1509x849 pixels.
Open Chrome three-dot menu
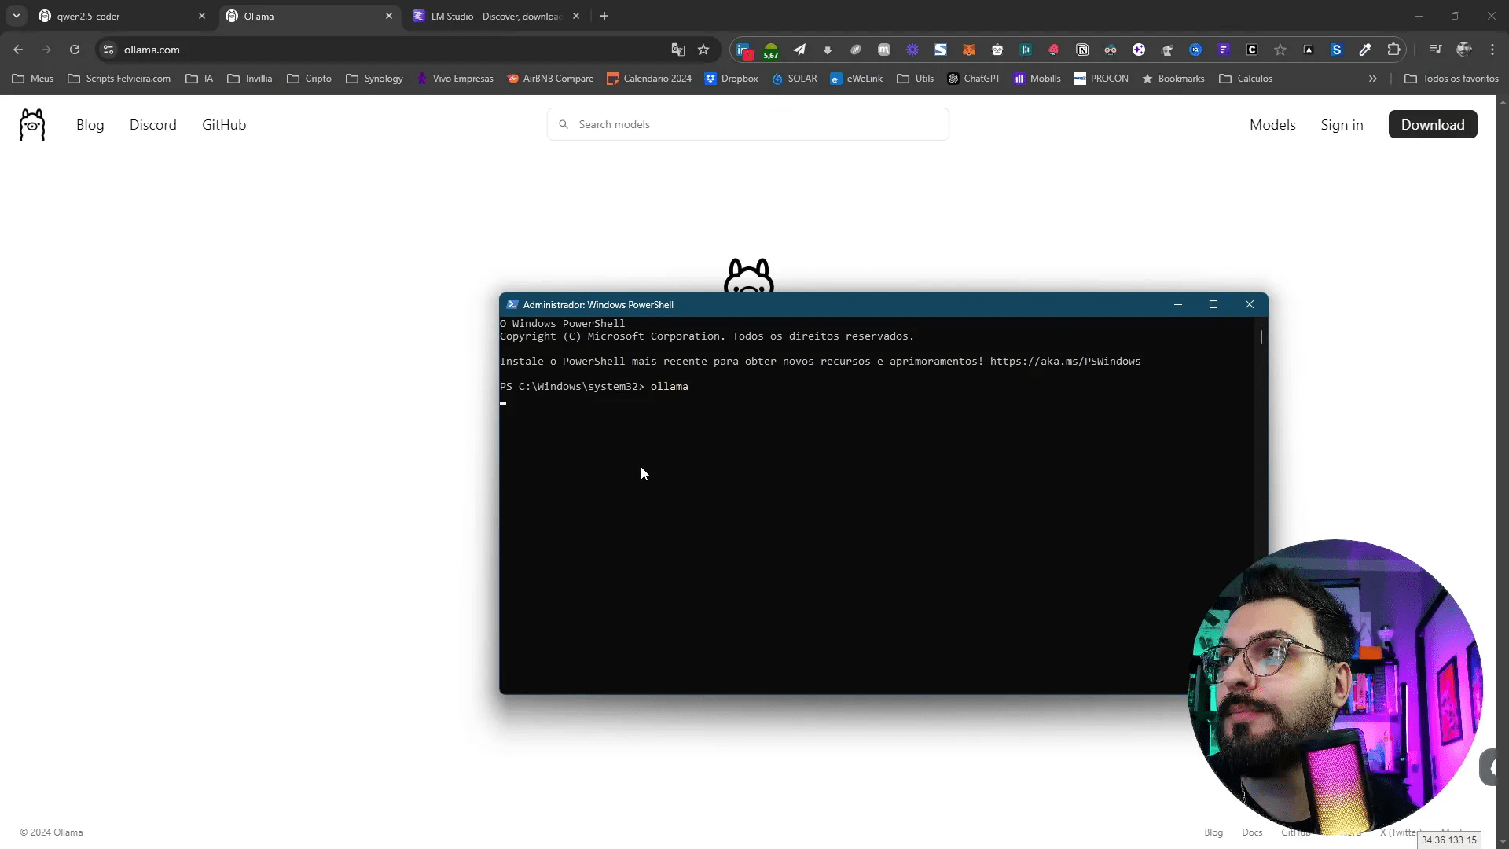tap(1492, 50)
